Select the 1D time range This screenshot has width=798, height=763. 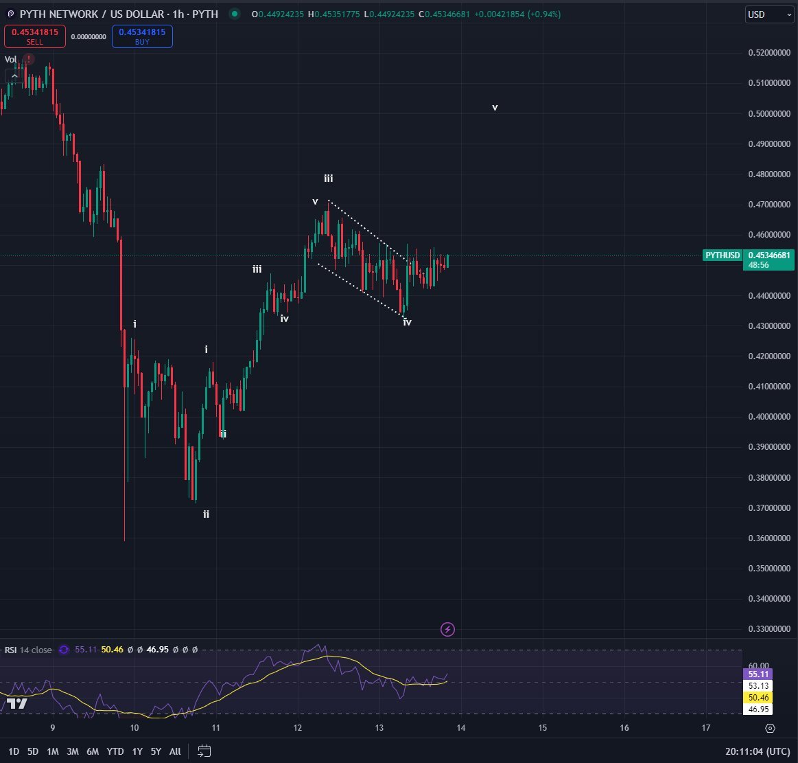[x=14, y=751]
